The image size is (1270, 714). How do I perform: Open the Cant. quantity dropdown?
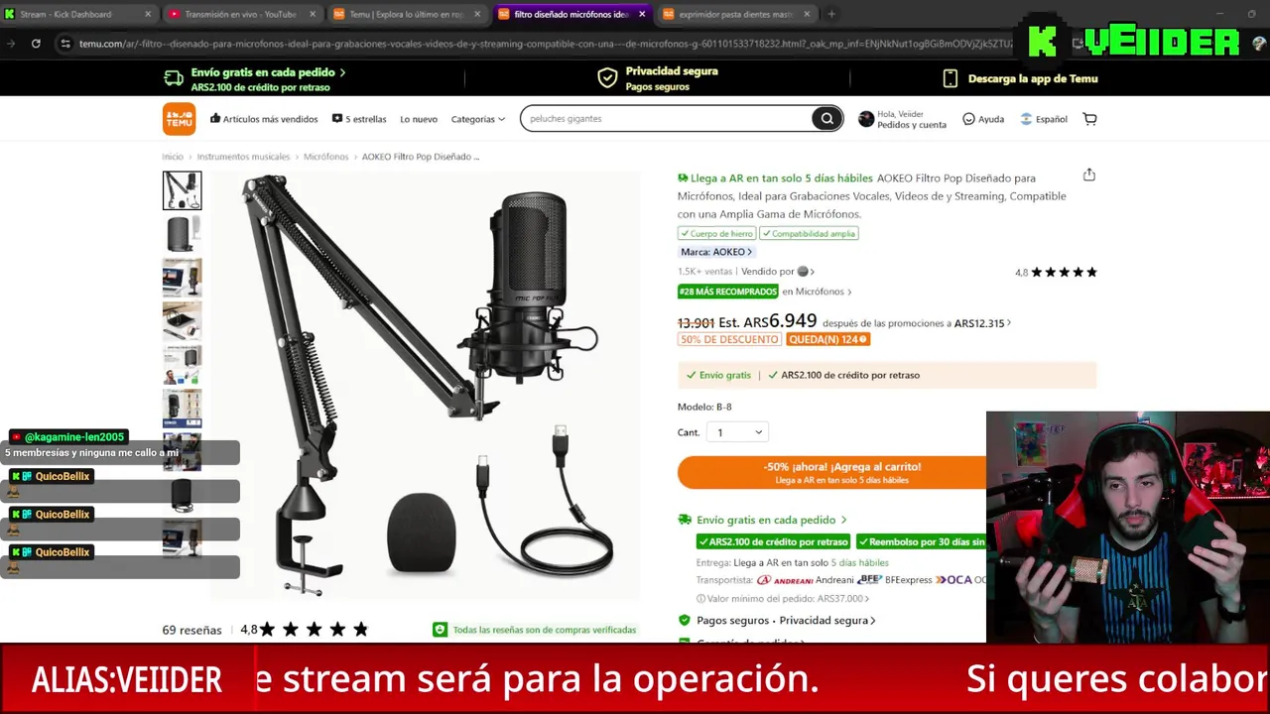[739, 432]
